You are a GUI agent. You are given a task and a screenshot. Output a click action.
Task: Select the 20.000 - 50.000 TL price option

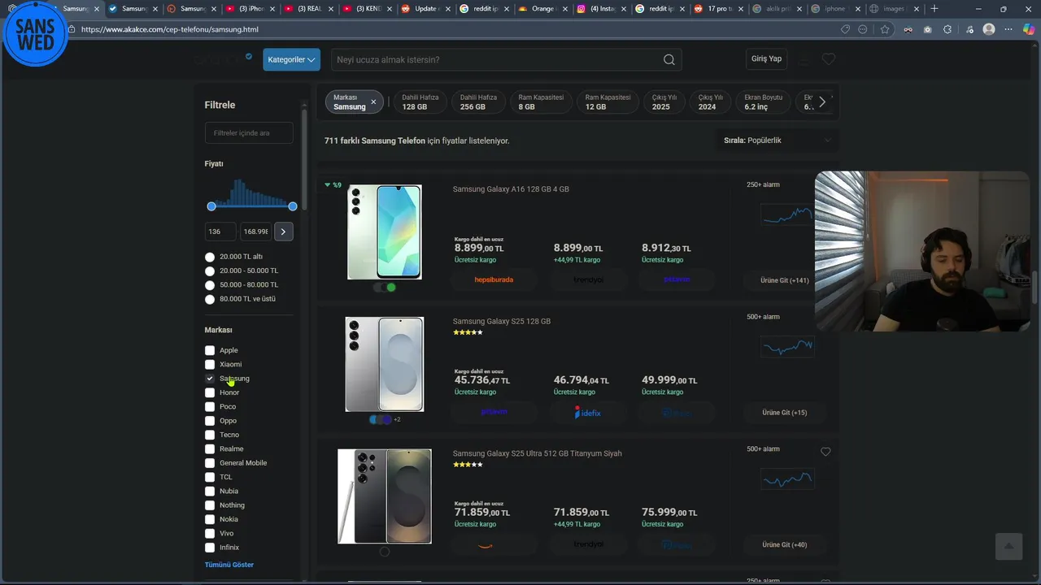(210, 271)
